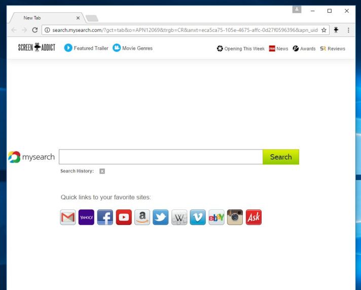
Task: Go back with the browser back arrow
Action: [x=14, y=30]
